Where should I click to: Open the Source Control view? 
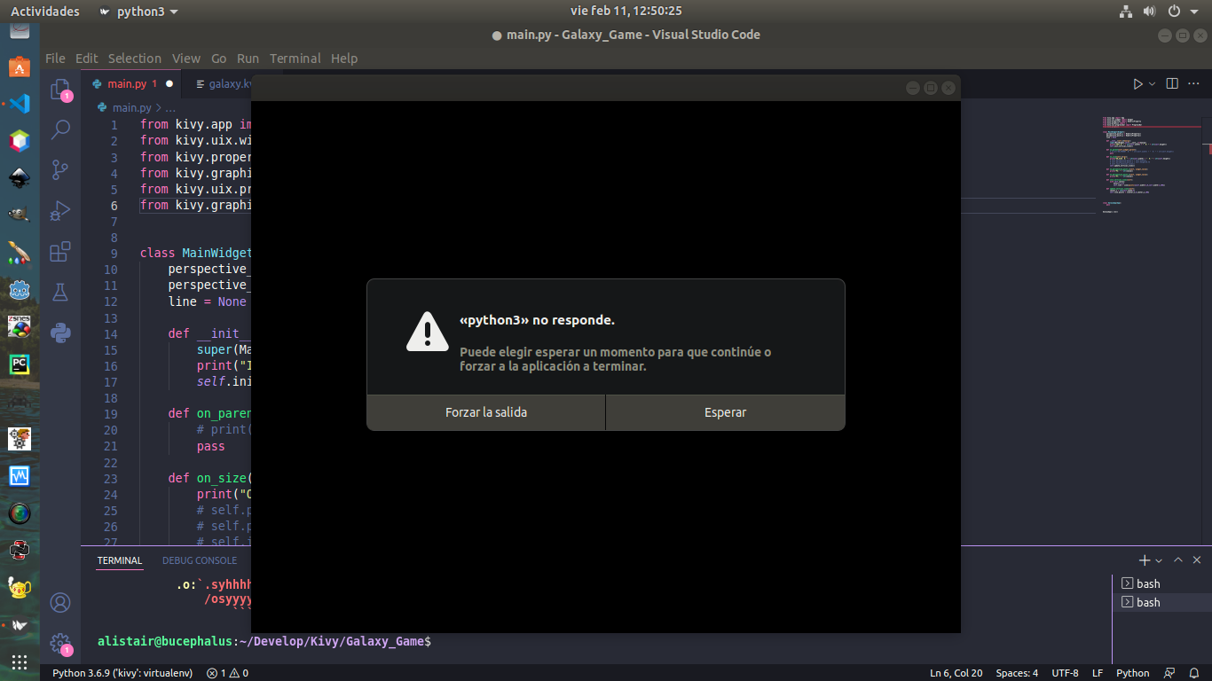pyautogui.click(x=59, y=169)
